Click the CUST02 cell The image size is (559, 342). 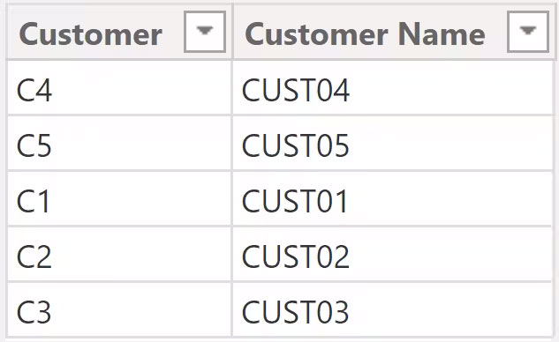(x=392, y=255)
